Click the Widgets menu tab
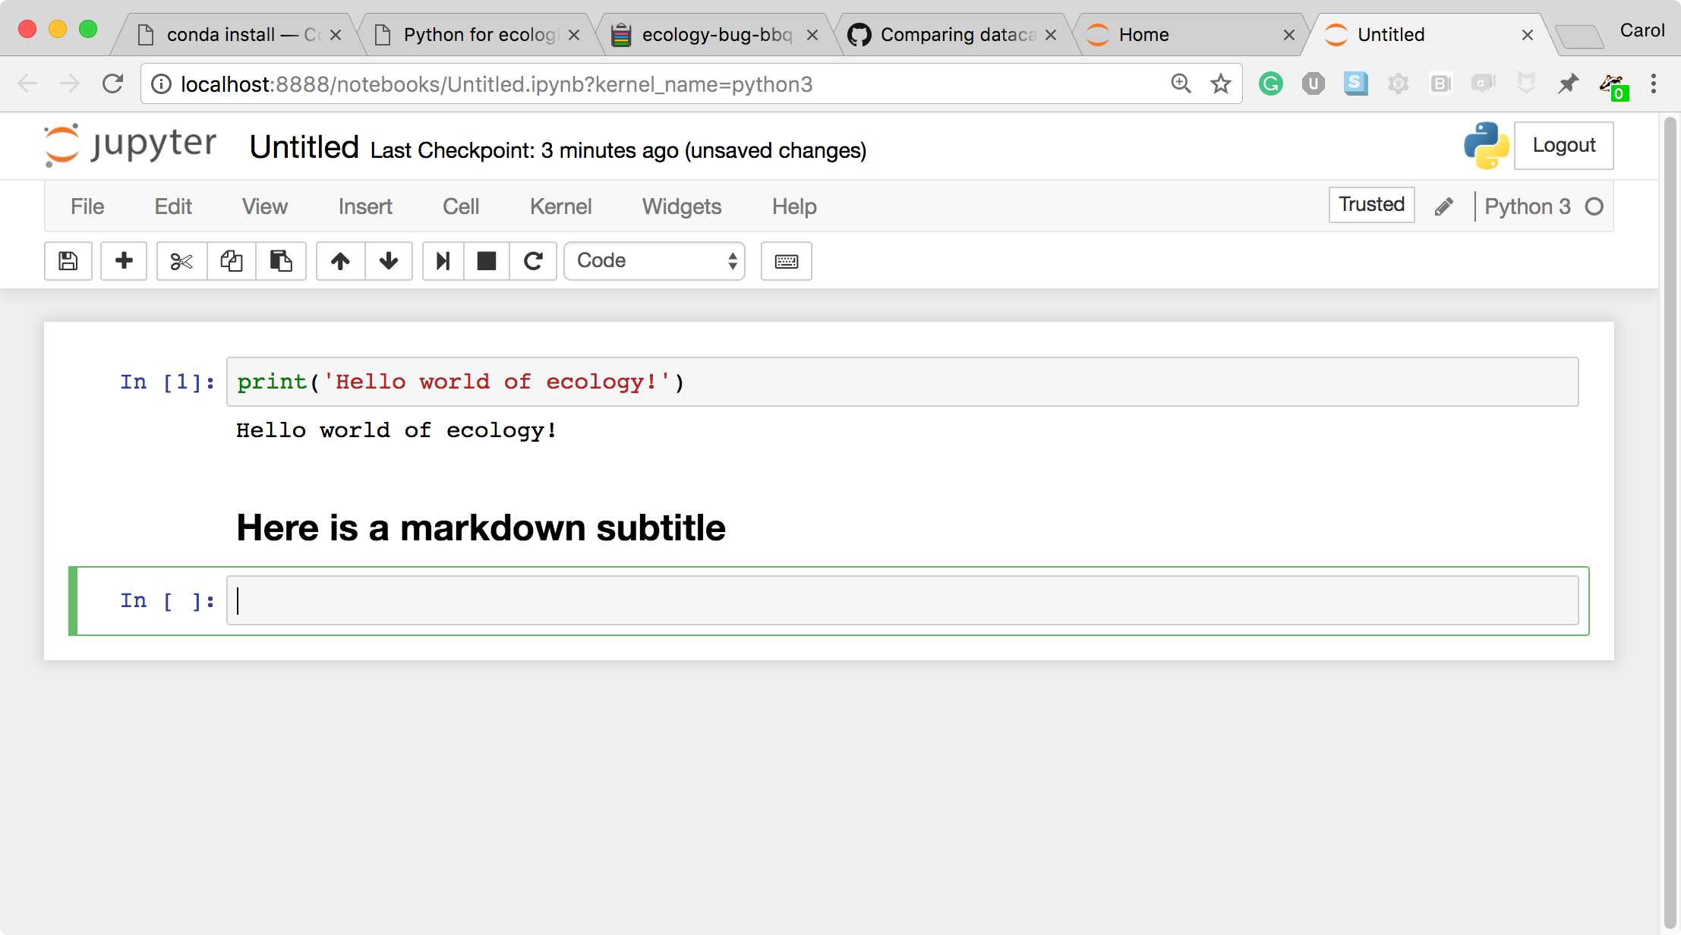Screen dimensions: 1681x935 pyautogui.click(x=682, y=207)
